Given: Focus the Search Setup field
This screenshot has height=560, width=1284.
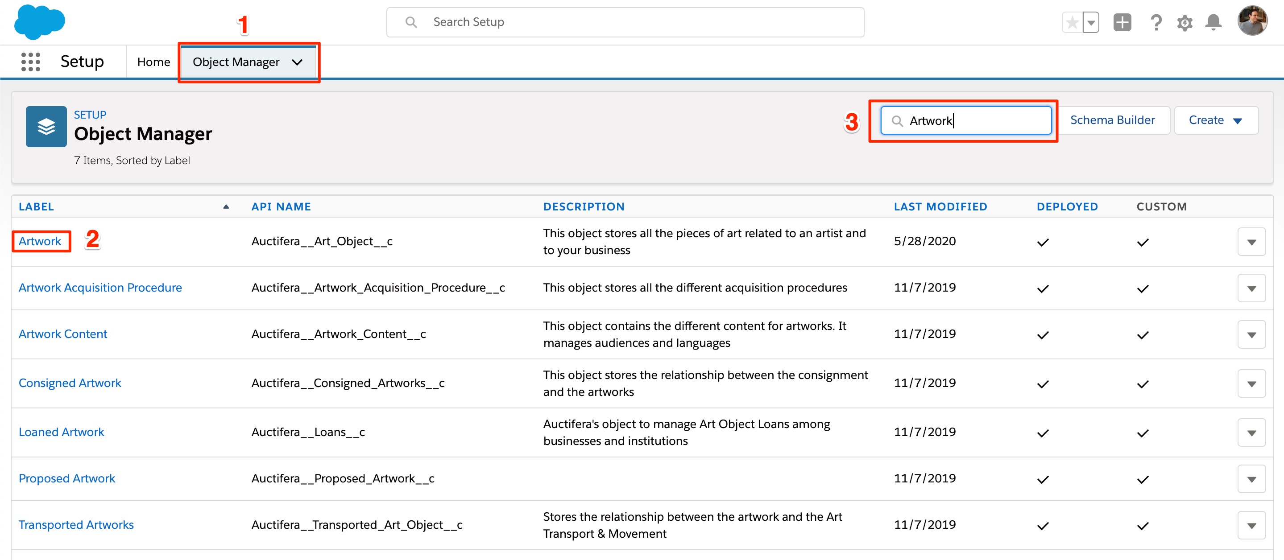Looking at the screenshot, I should [625, 22].
